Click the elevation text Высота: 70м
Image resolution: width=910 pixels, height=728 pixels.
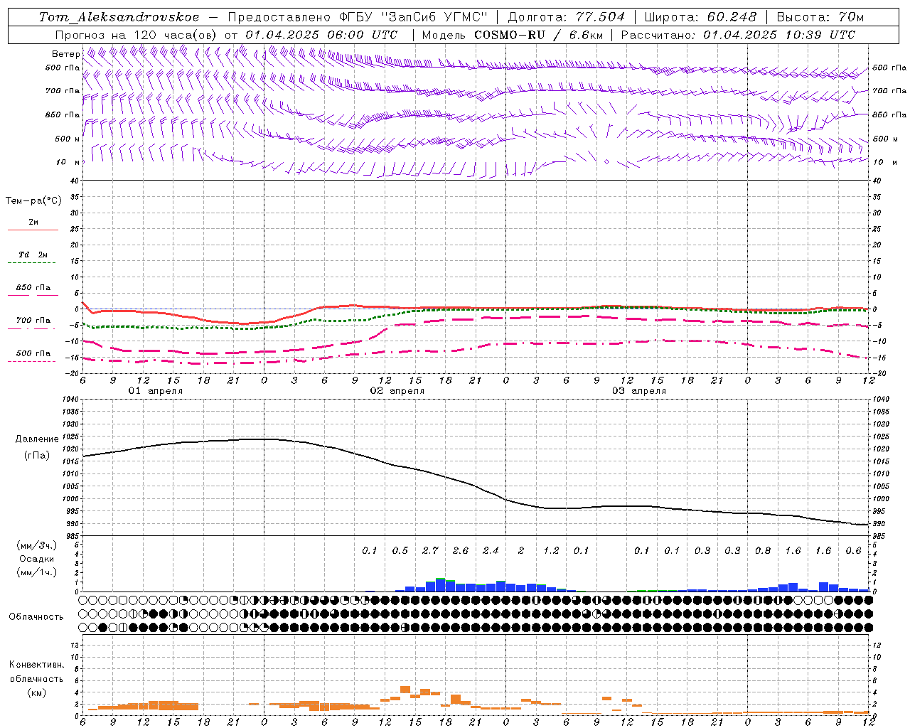(820, 17)
